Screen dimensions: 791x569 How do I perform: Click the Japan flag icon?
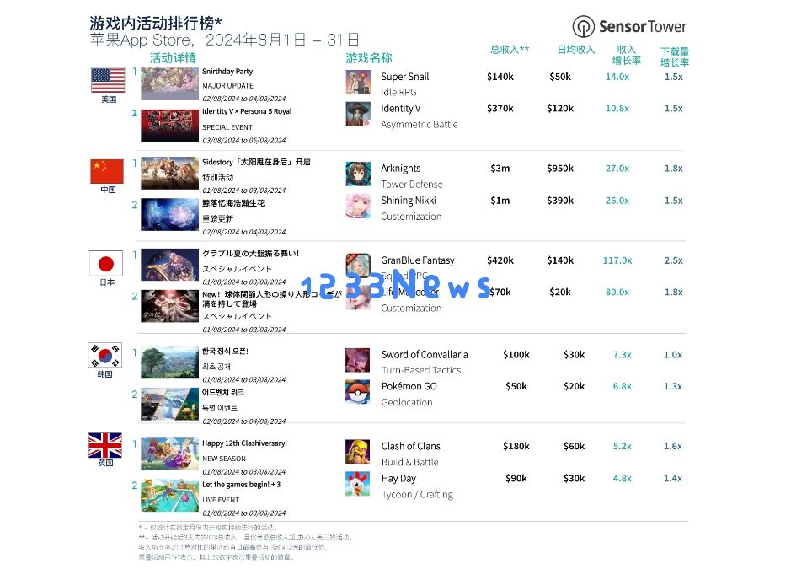[106, 264]
